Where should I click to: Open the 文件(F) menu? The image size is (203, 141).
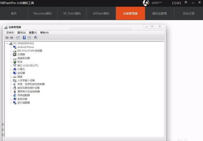pyautogui.click(x=10, y=33)
